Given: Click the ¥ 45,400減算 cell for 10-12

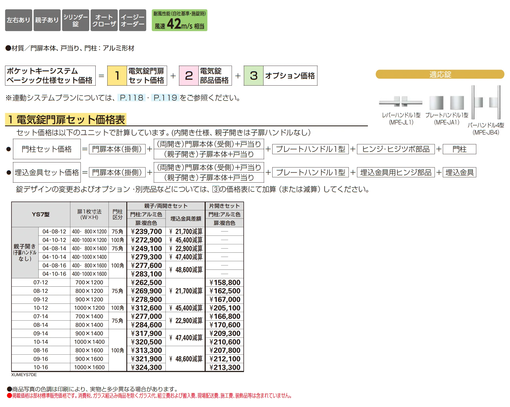Looking at the screenshot, I should [186, 308].
